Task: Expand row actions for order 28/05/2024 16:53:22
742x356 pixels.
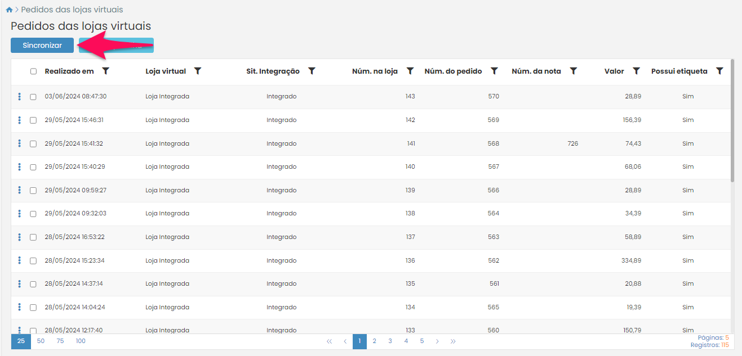Action: point(20,237)
